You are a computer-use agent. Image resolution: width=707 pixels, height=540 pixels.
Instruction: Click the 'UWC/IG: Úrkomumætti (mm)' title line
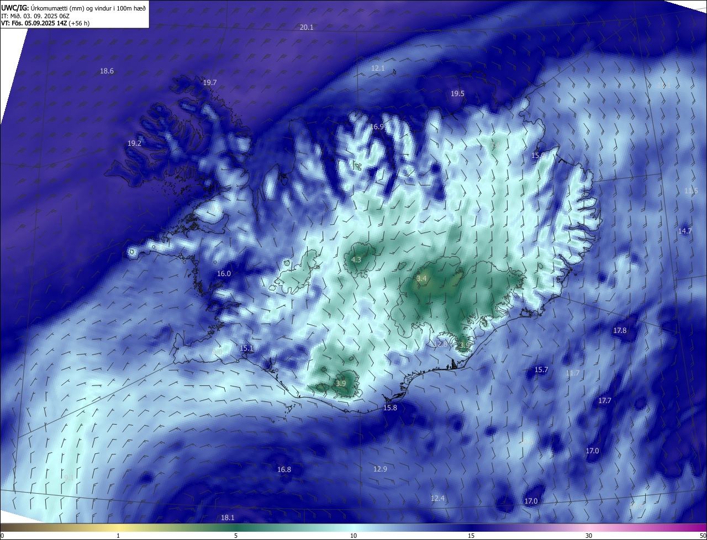click(74, 8)
